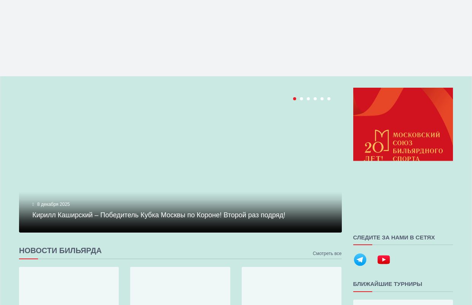Viewport: 472px width, 305px height.
Task: Click the Смотреть все link
Action: (x=327, y=254)
